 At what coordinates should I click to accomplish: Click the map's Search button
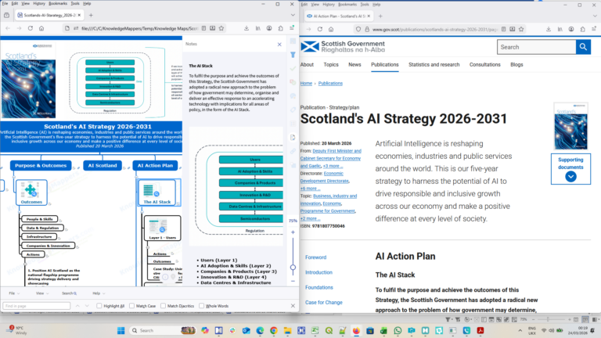point(70,293)
